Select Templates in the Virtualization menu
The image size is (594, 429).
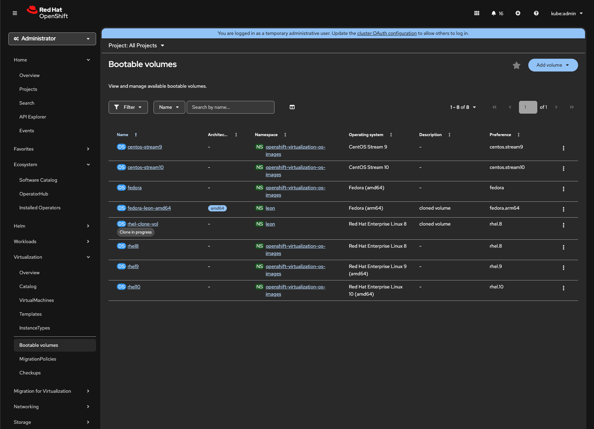pos(30,314)
